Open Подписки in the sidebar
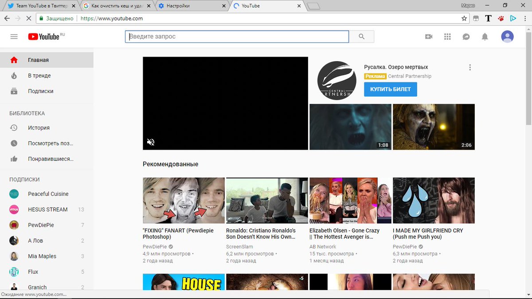The width and height of the screenshot is (532, 299). 47,91
